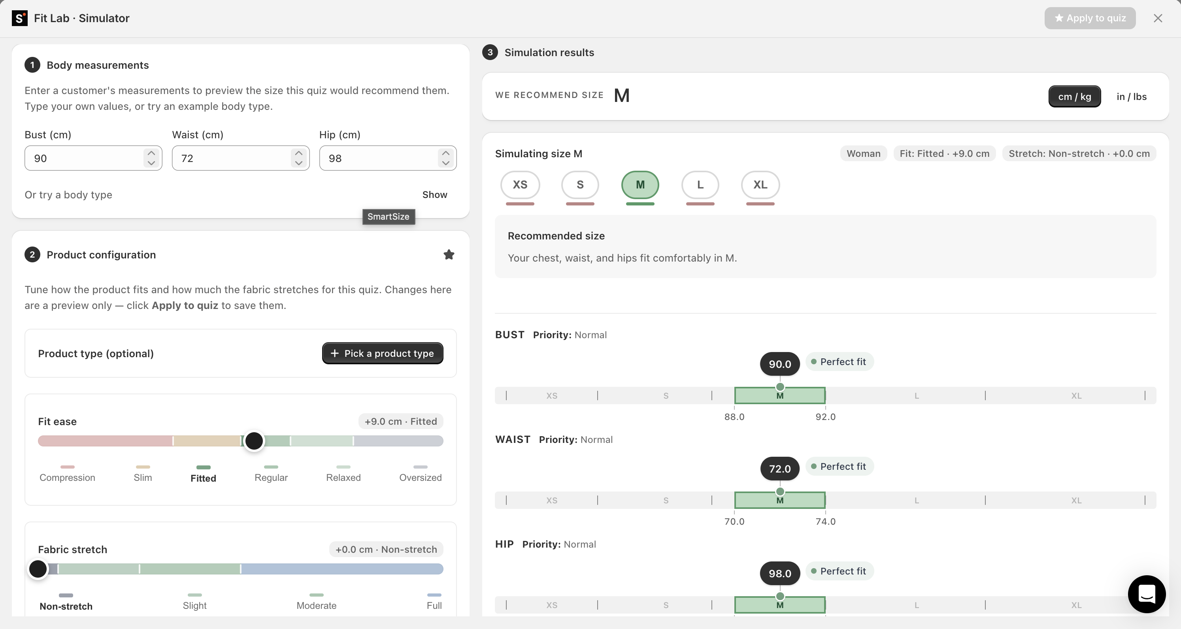Click the 'Stretch: Non-stretch · +0.0 cm' chip
The height and width of the screenshot is (629, 1181).
pos(1079,154)
